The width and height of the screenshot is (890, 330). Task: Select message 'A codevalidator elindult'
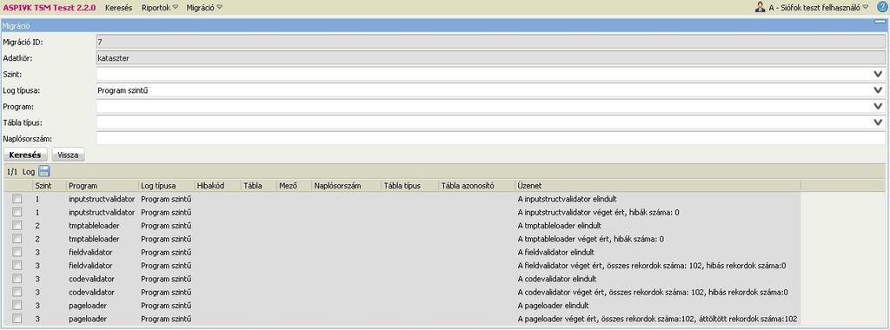click(557, 279)
